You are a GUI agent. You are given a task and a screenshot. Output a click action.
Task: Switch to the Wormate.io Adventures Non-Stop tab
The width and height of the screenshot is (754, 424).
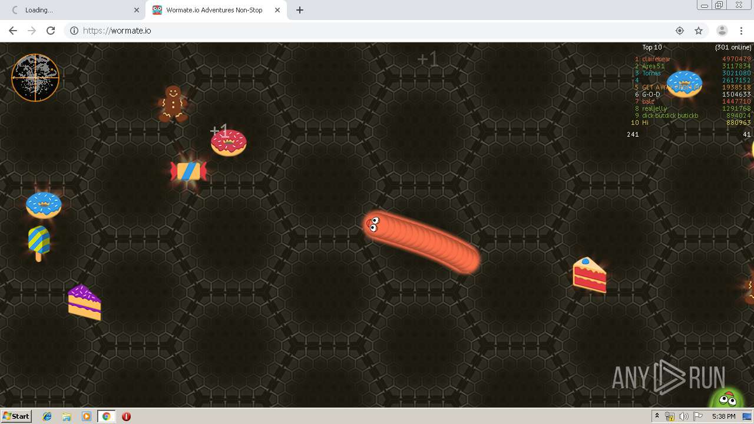tap(215, 10)
